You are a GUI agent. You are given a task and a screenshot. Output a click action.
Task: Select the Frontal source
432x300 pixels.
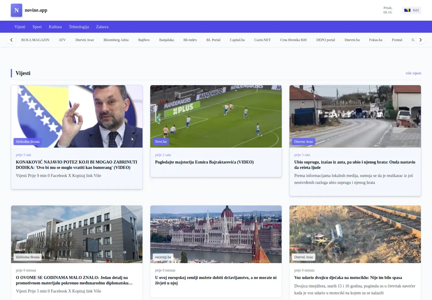coord(397,40)
